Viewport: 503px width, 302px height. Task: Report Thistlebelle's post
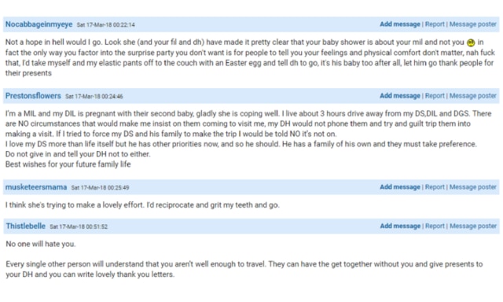(435, 226)
